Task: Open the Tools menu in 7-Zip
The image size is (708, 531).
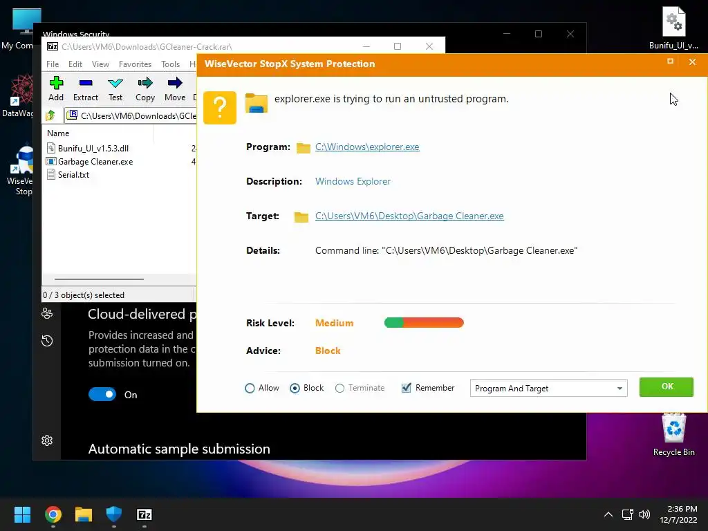Action: [x=170, y=64]
